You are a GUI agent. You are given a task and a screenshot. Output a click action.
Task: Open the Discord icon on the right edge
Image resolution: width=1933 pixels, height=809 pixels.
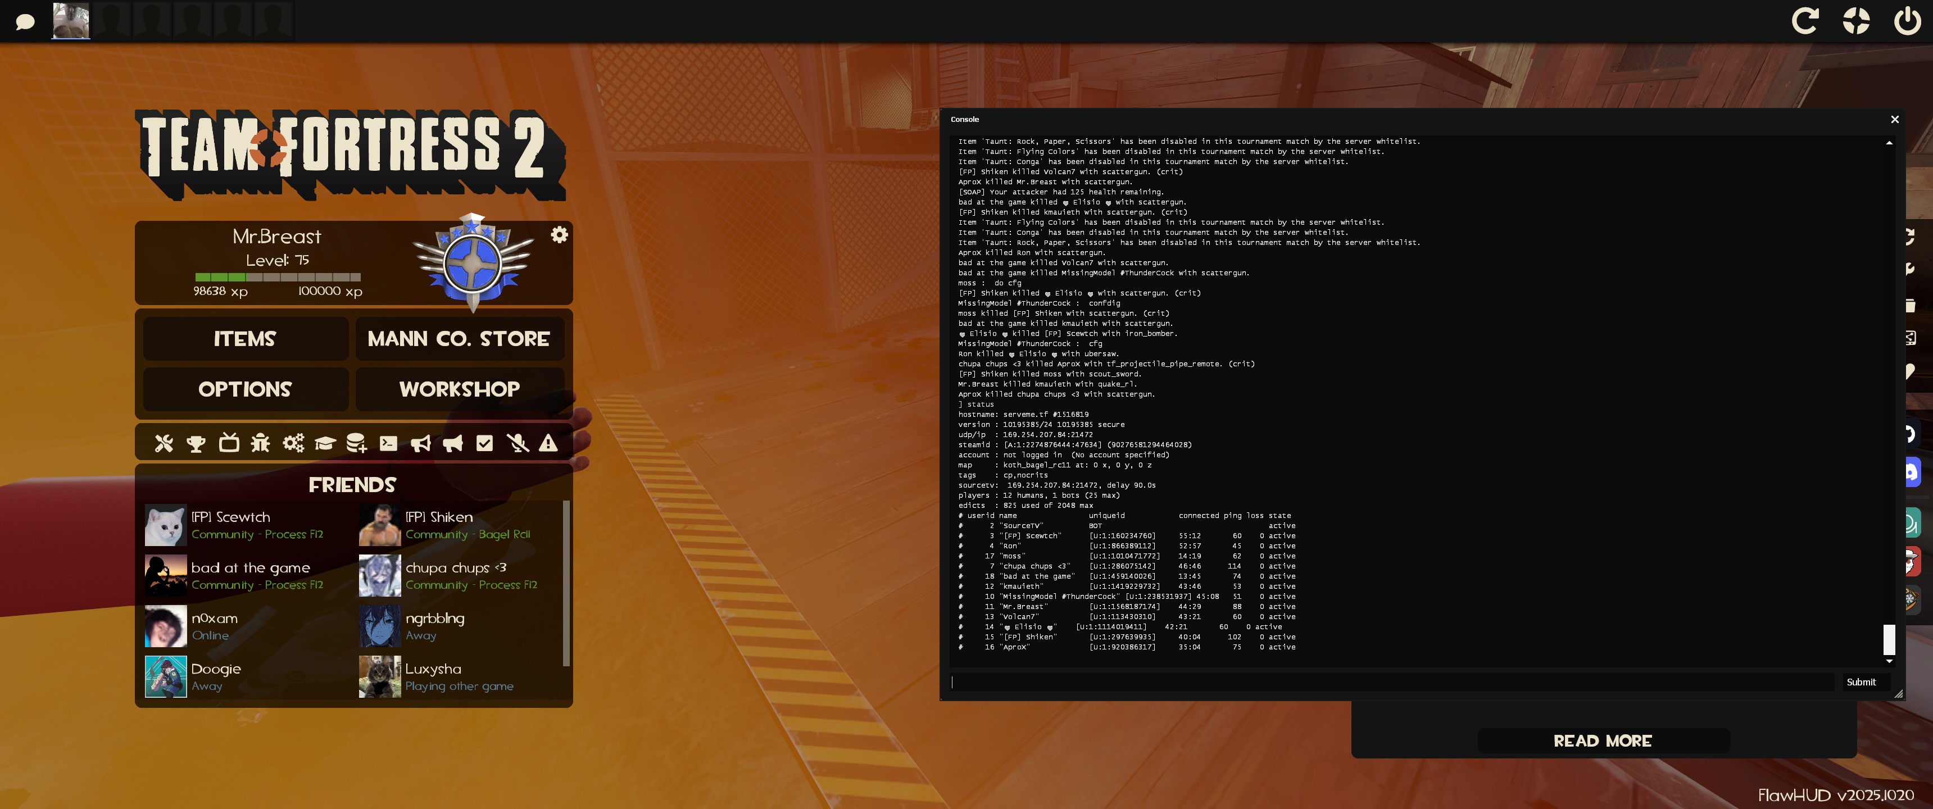coord(1911,472)
